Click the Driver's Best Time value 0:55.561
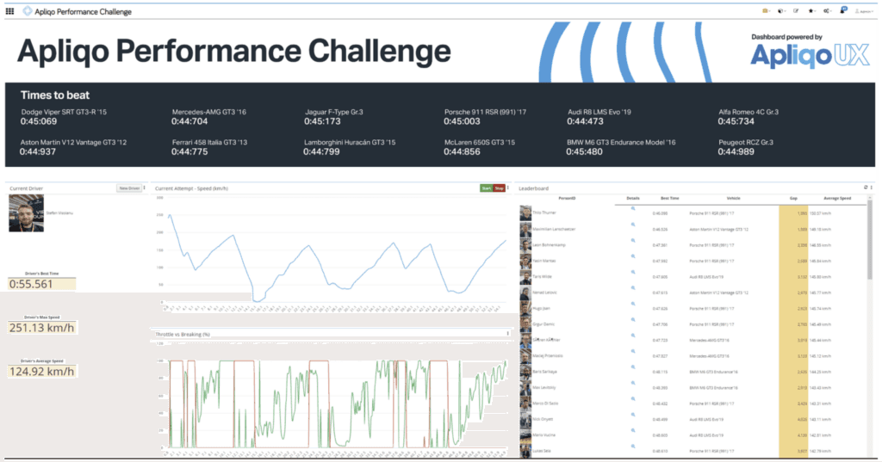 pyautogui.click(x=41, y=284)
